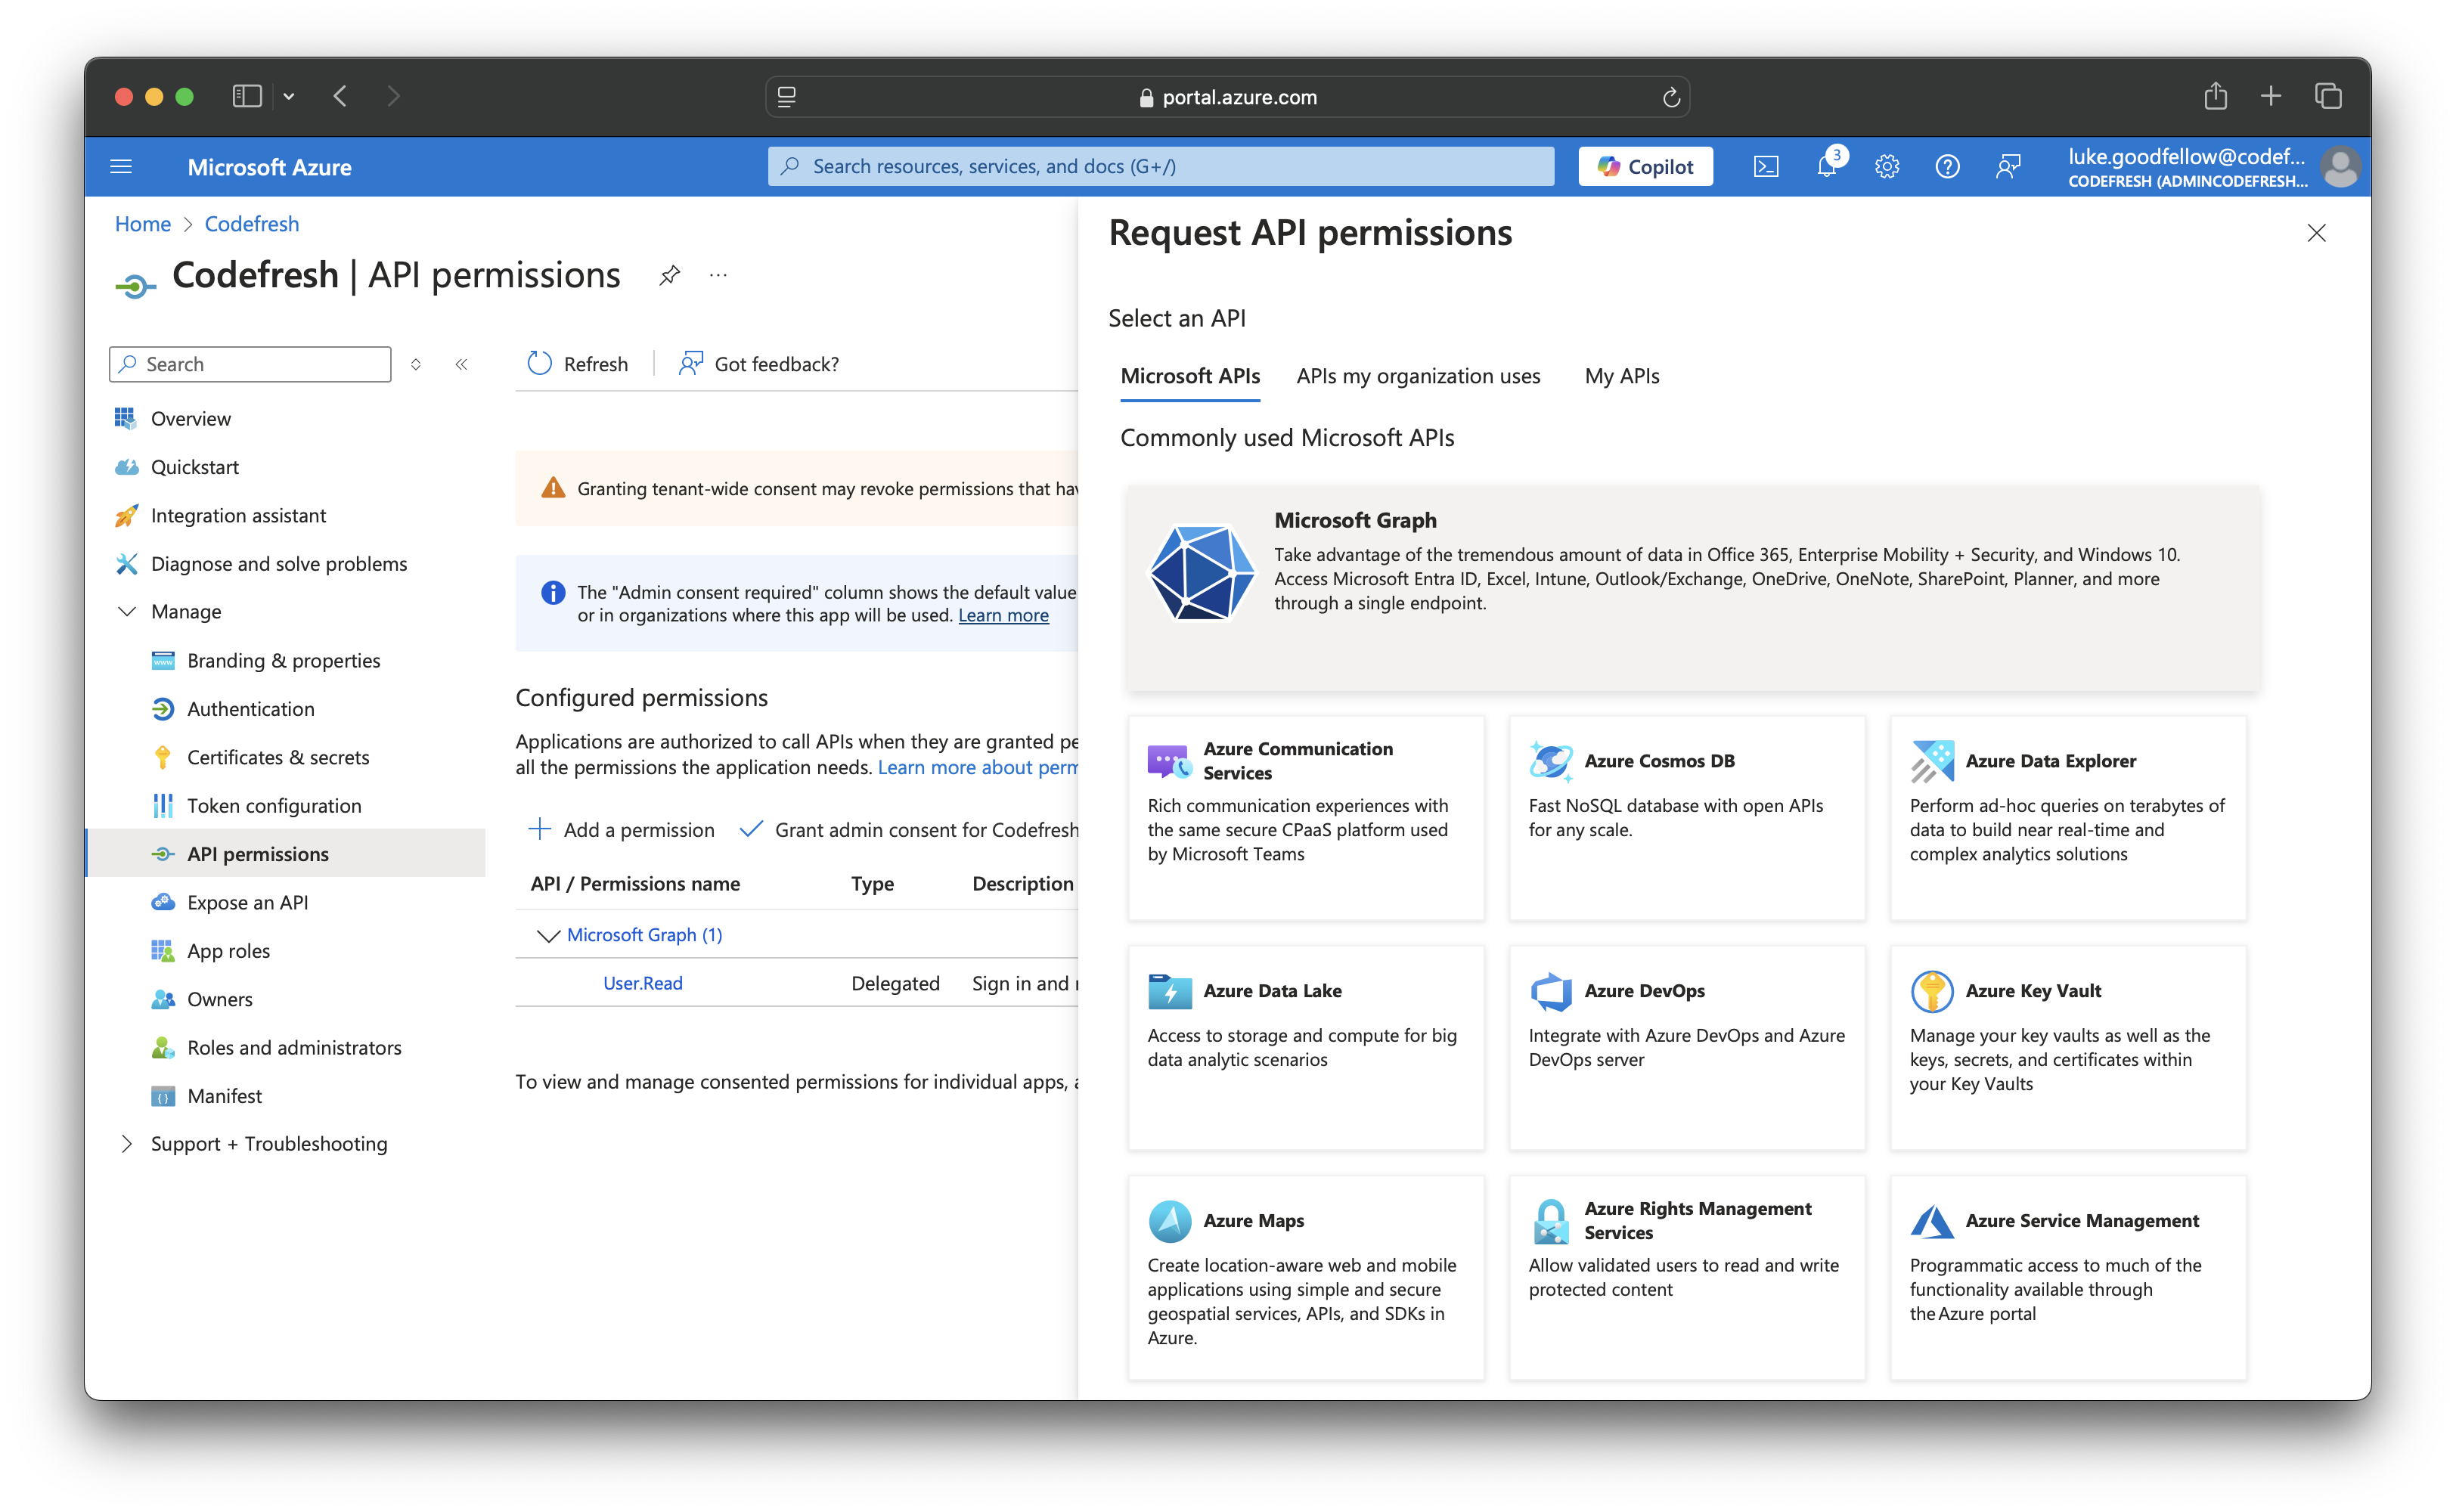Collapse the Microsoft Graph (1) permissions group
Image resolution: width=2456 pixels, height=1512 pixels.
coord(548,935)
